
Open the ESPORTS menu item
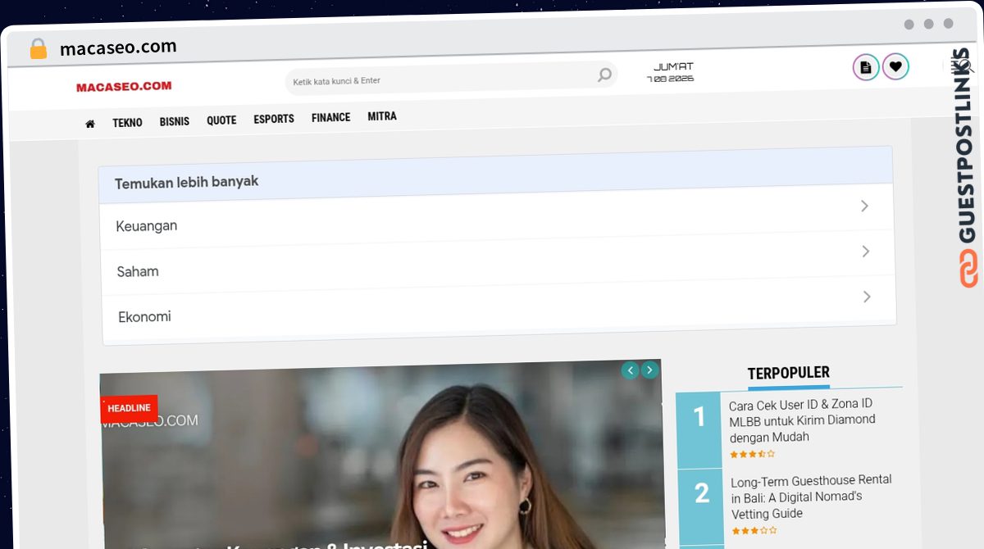tap(274, 119)
